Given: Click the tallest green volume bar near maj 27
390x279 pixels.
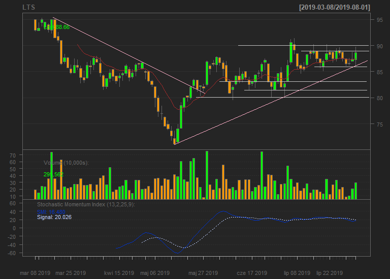Looking at the screenshot, I should click(207, 175).
